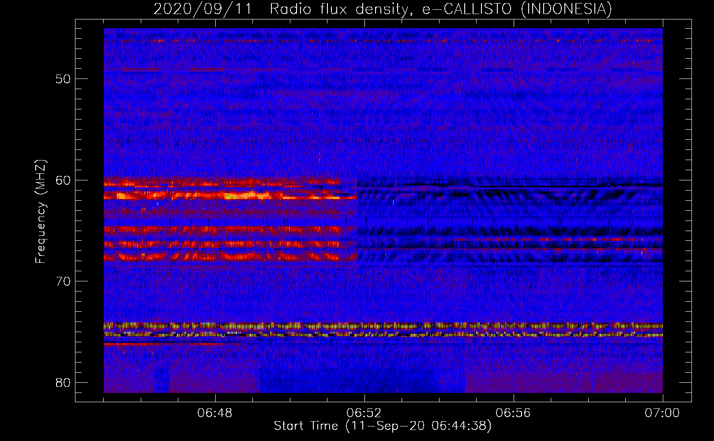
Task: Click the 06:56 time tick label
Action: 513,413
